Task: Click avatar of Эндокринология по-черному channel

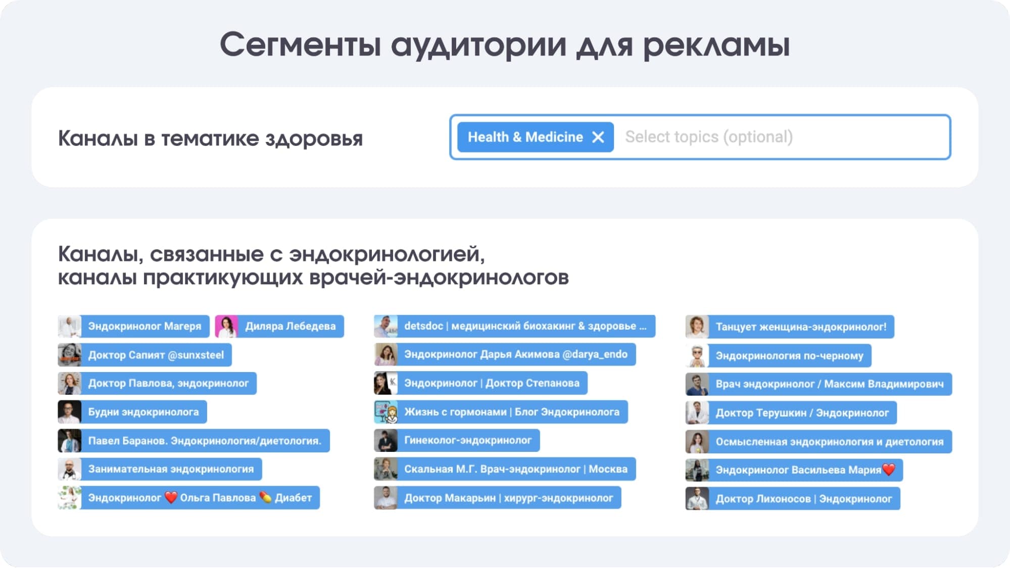Action: coord(697,355)
